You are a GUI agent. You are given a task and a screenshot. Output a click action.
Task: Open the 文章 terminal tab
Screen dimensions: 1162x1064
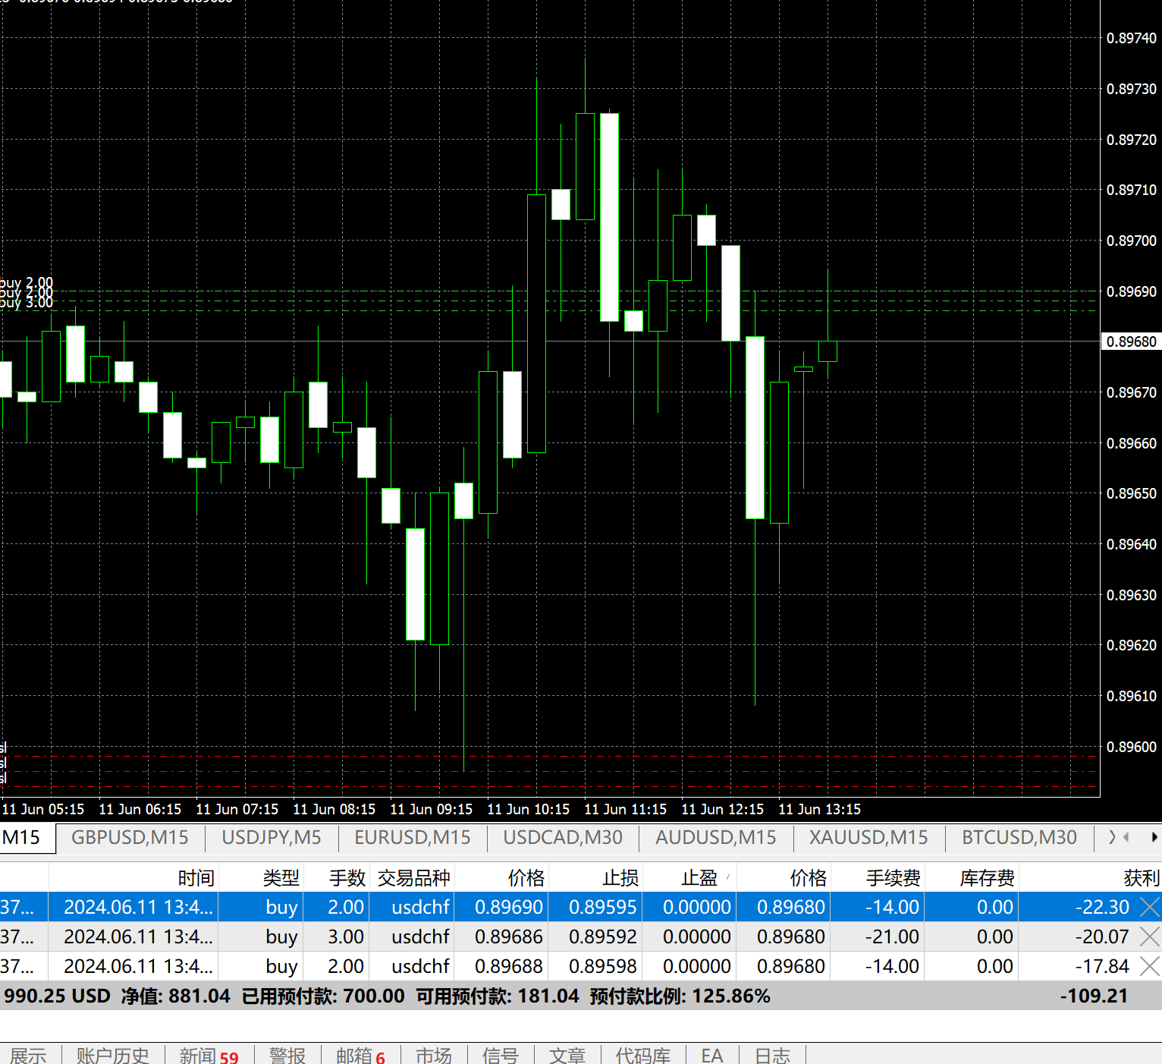[567, 1056]
